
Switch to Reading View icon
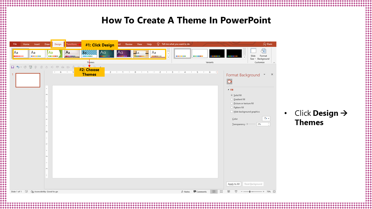pos(228,192)
